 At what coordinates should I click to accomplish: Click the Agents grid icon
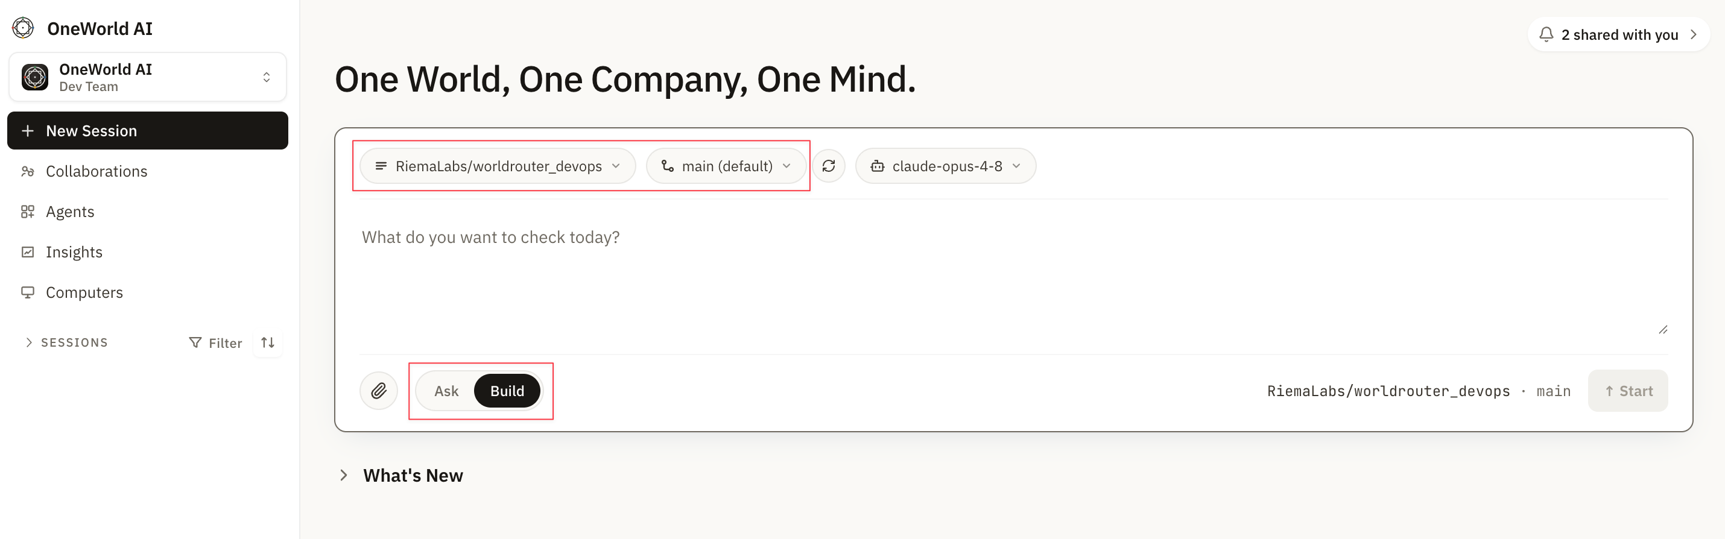tap(28, 212)
